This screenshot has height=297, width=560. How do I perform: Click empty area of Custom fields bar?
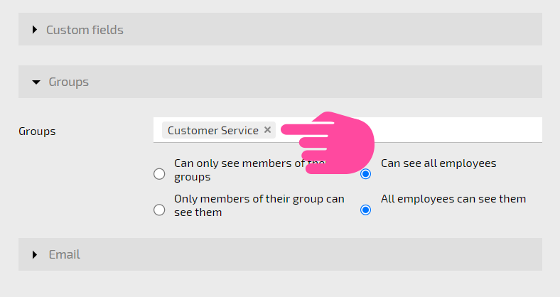[x=332, y=29]
